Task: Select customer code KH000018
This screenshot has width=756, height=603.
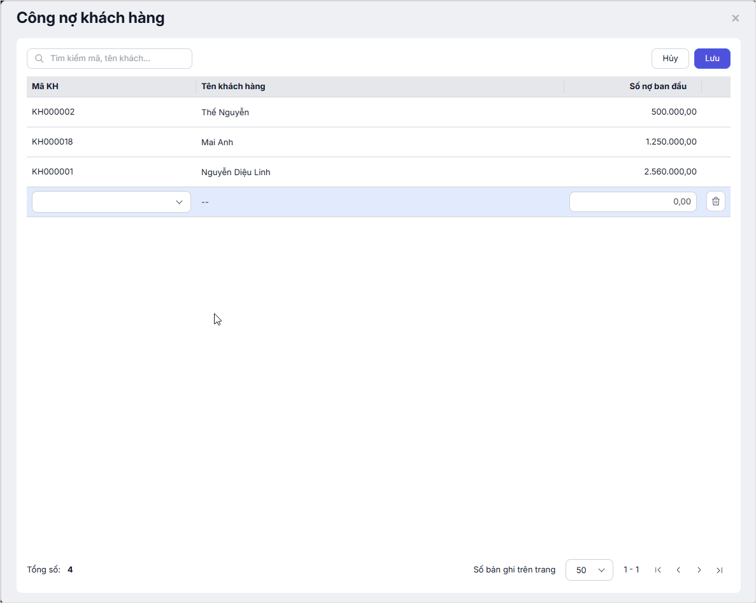Action: tap(52, 142)
